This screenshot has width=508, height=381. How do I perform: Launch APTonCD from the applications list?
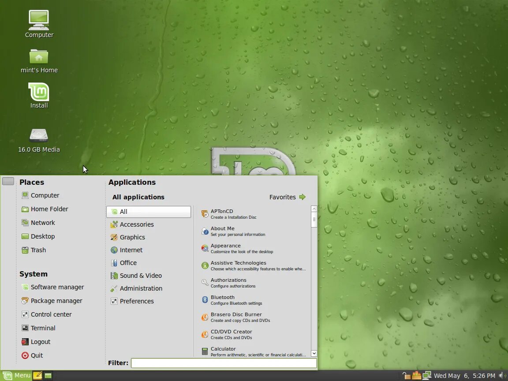(x=254, y=214)
